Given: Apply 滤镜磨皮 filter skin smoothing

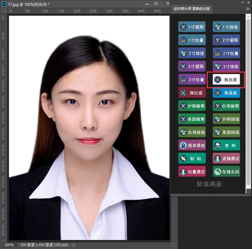Looking at the screenshot, I should [226, 159].
